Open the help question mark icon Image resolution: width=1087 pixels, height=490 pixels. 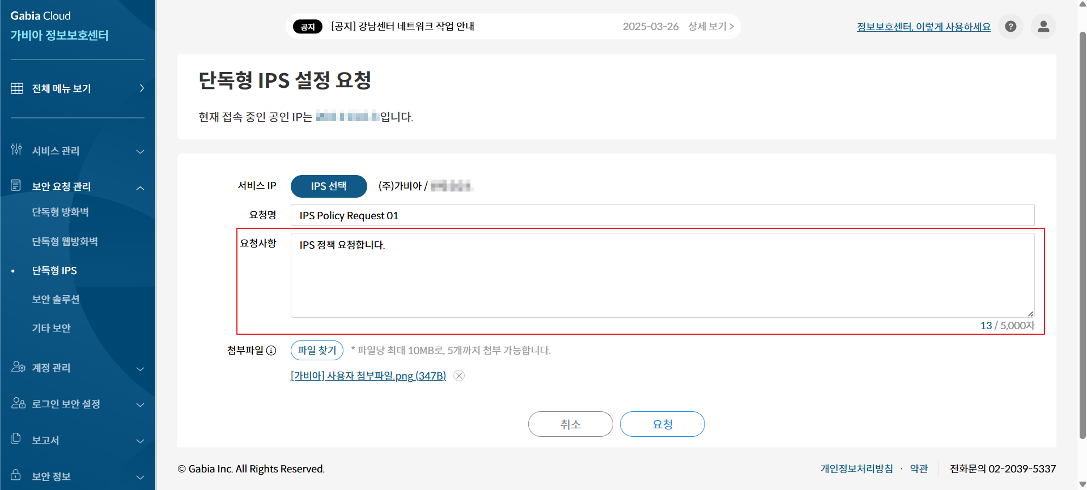click(x=1010, y=27)
